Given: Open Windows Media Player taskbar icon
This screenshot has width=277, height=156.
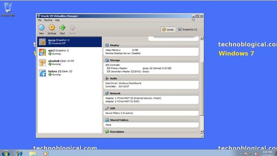Looking at the screenshot, I should click(x=45, y=153).
